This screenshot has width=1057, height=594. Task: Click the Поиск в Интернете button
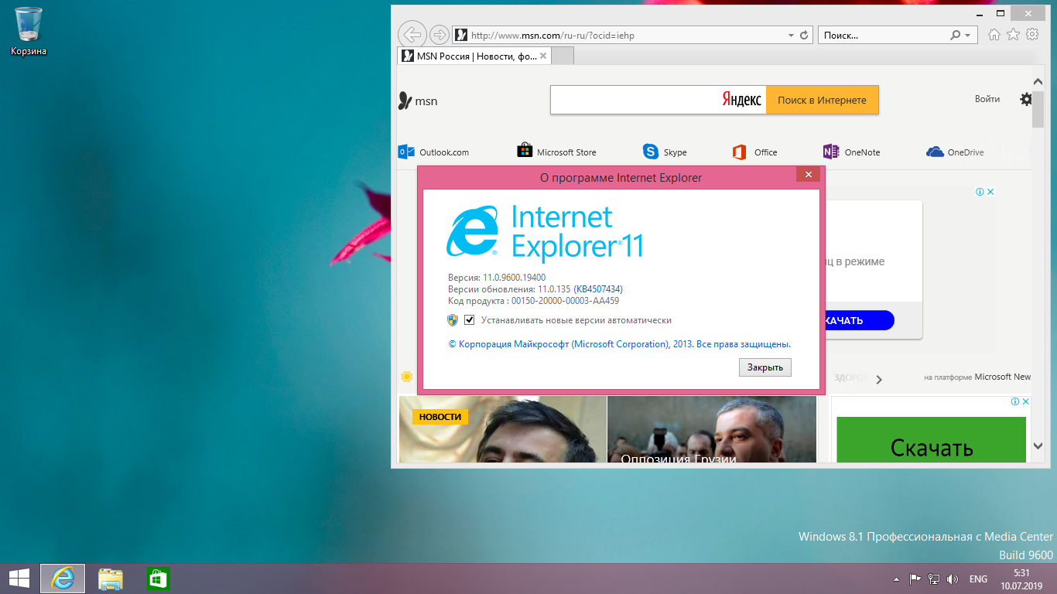click(822, 100)
